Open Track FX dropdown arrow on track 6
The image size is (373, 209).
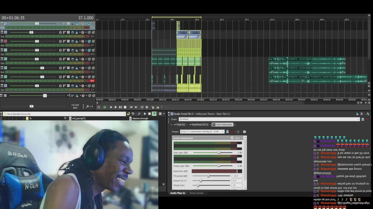click(x=80, y=68)
